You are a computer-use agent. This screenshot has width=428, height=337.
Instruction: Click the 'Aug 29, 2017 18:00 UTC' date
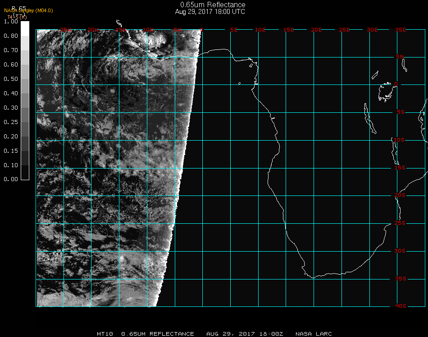[x=210, y=12]
